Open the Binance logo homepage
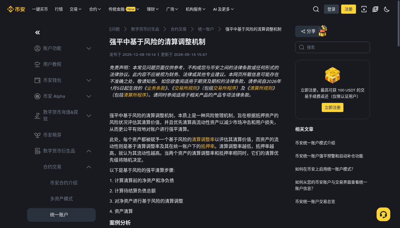The height and width of the screenshot is (228, 400). pyautogui.click(x=16, y=9)
